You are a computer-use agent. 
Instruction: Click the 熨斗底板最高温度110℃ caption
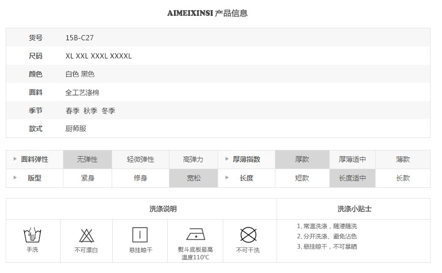coord(195,253)
